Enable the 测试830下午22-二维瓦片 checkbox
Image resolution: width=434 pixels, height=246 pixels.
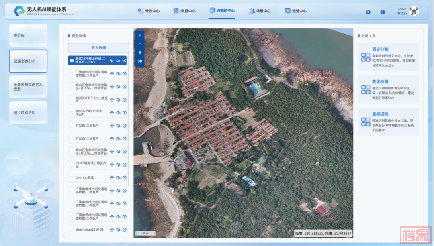tap(72, 100)
